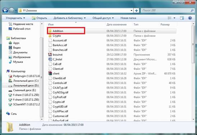Select Библиотеки in navigation pane
The width and height of the screenshot is (197, 135).
coord(16,38)
